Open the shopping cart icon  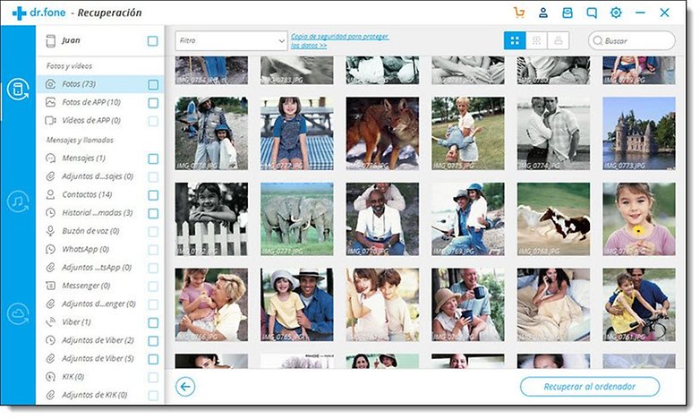pyautogui.click(x=519, y=13)
